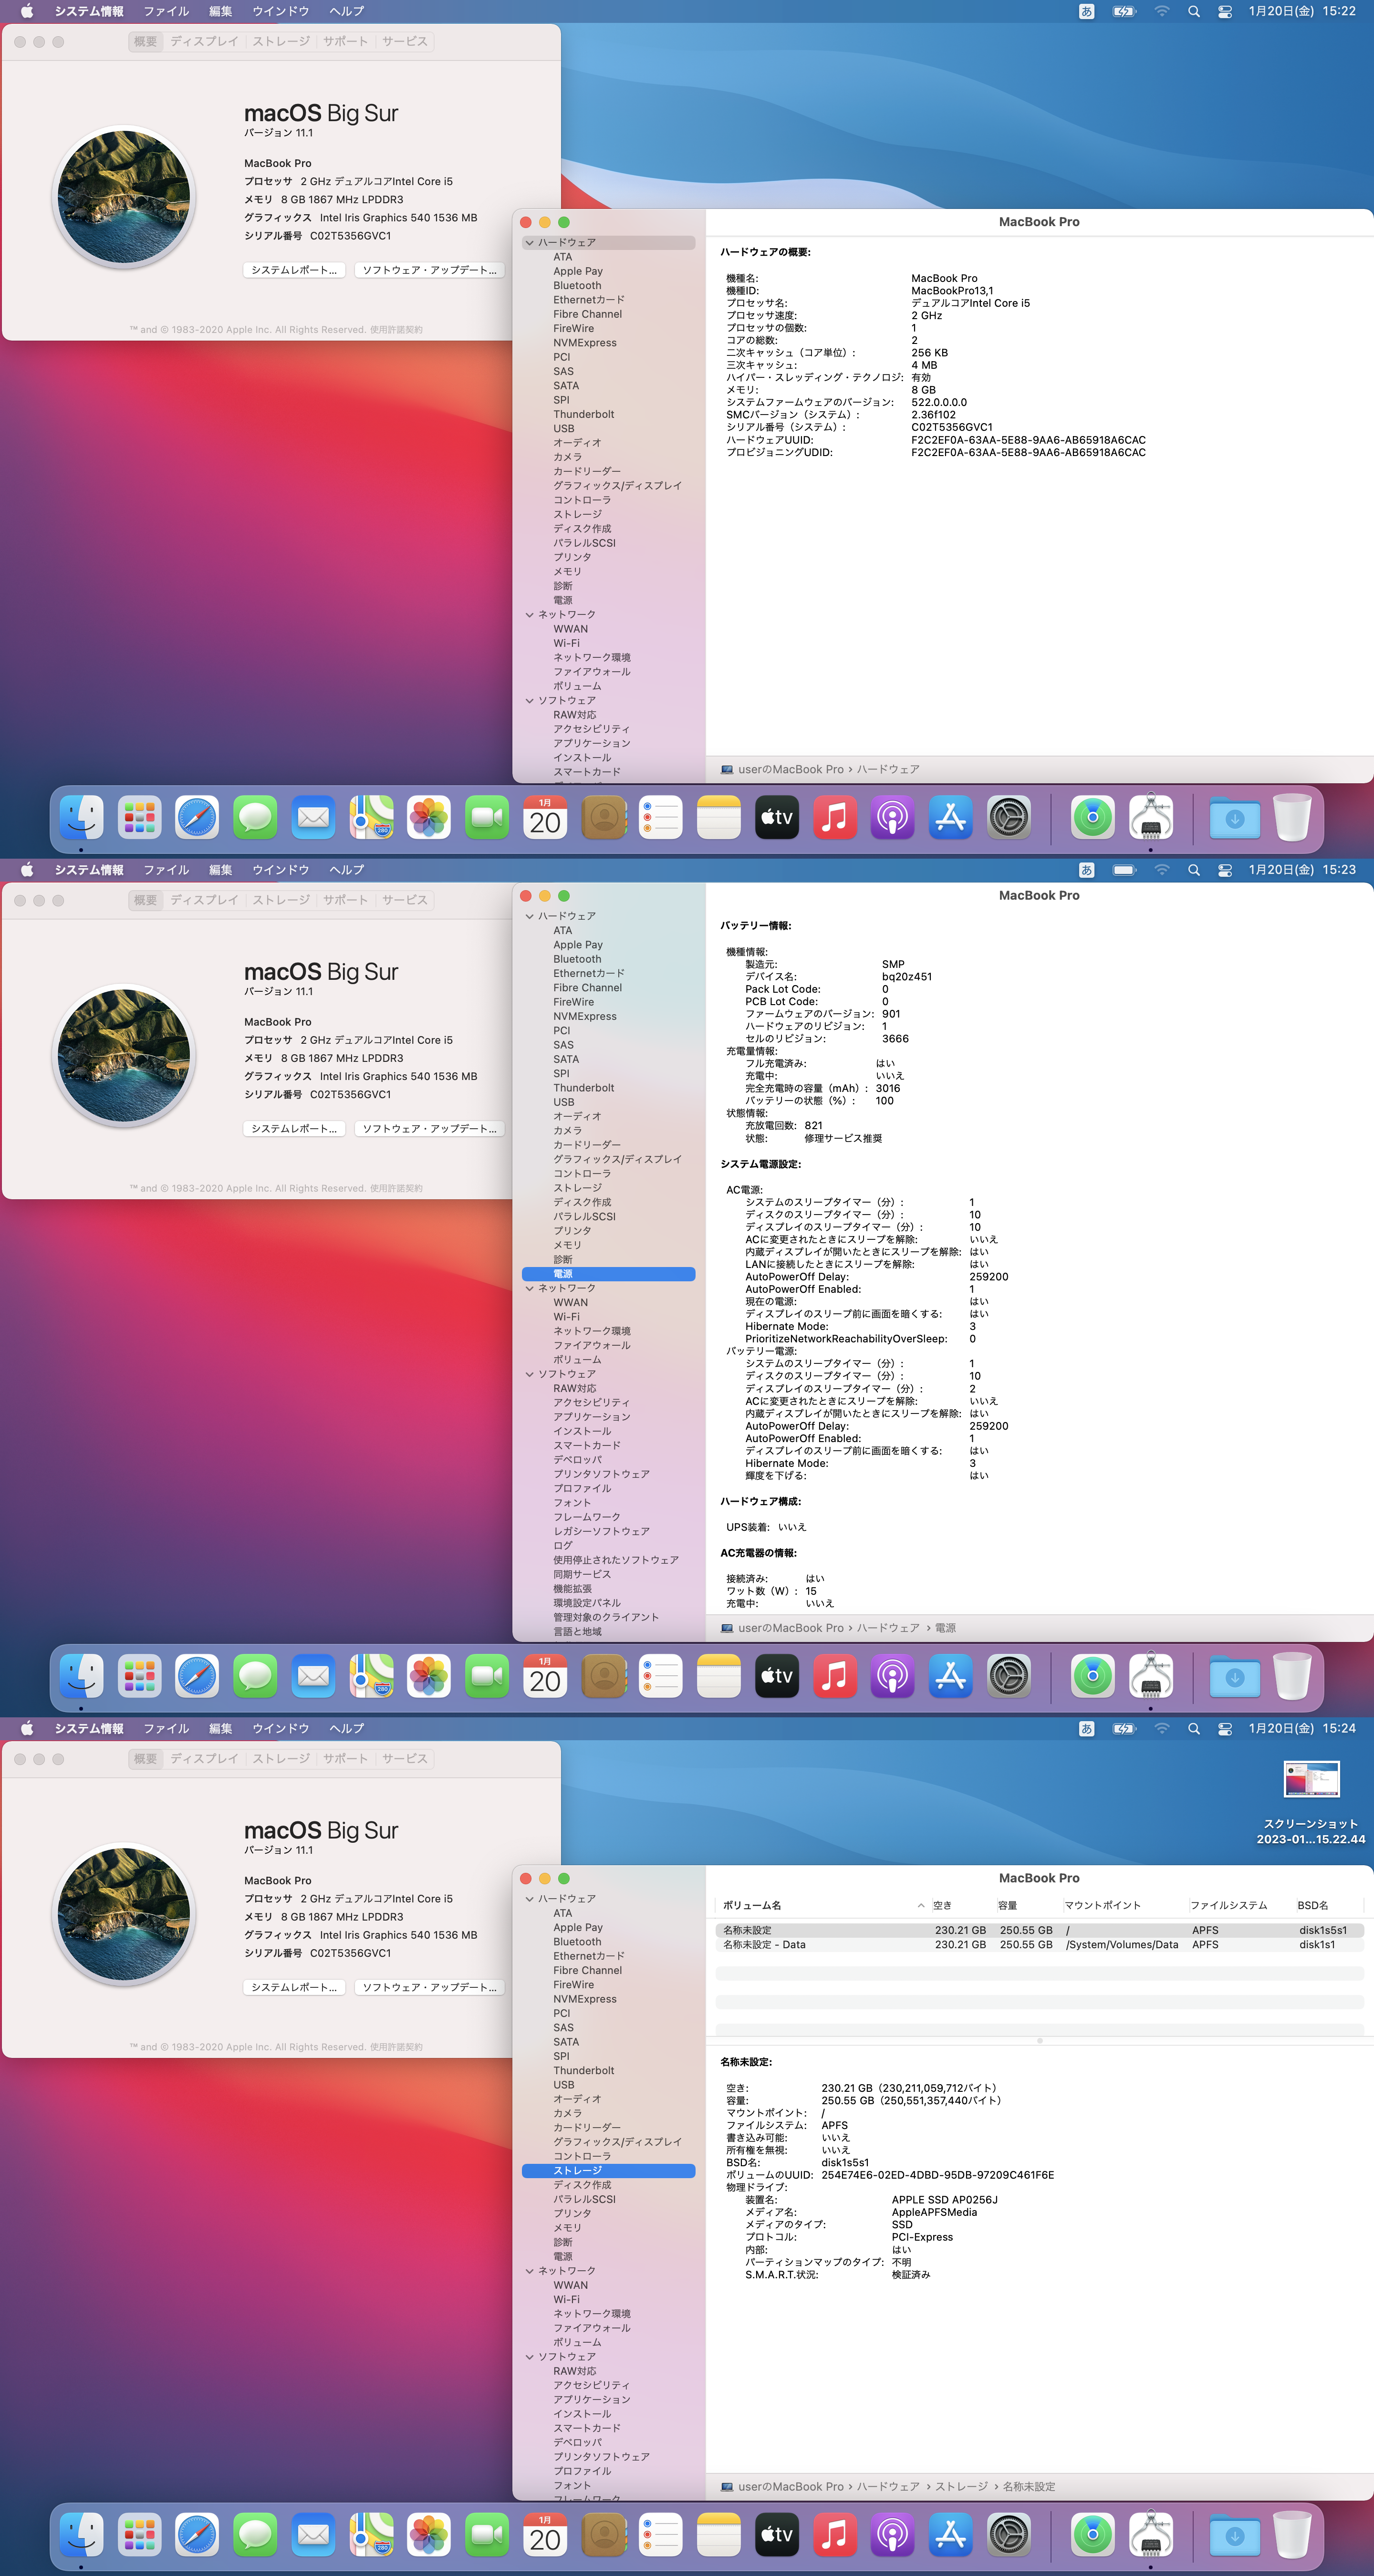
Task: Select Thunderbolt in the storage volume window sidebar
Action: [584, 2070]
